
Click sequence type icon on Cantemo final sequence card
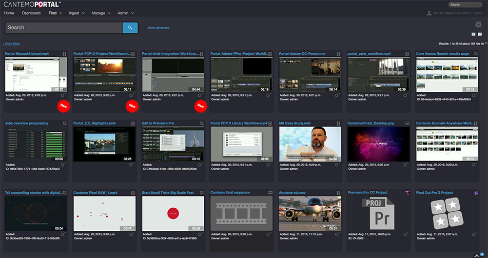click(x=270, y=193)
